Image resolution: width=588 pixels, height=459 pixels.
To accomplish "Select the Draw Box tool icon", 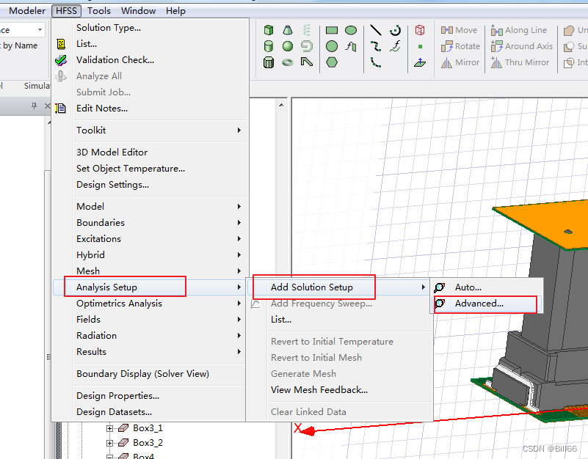I will pos(269,30).
